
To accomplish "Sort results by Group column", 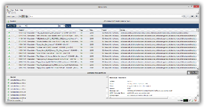I will click(158, 30).
